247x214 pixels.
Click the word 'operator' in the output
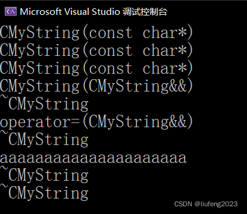35,122
